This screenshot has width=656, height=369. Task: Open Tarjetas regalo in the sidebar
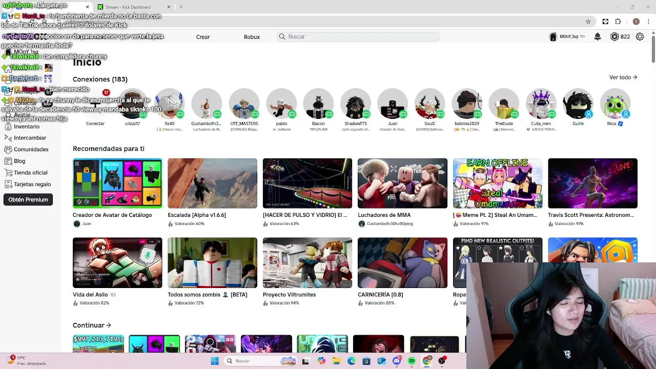[x=32, y=184]
